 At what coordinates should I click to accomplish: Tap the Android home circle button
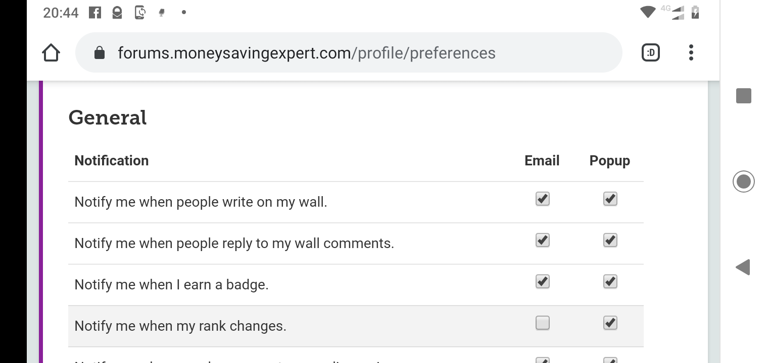[744, 181]
